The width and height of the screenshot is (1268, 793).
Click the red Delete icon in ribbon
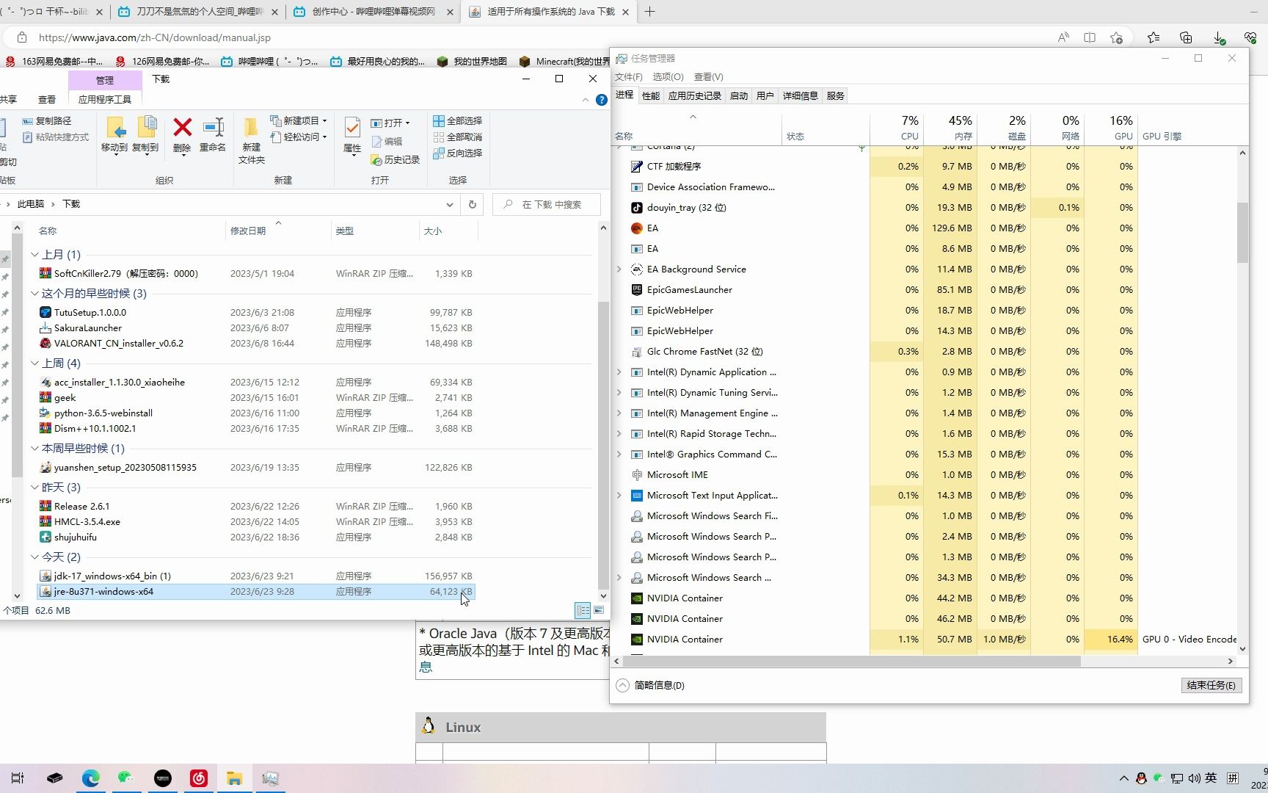(182, 135)
